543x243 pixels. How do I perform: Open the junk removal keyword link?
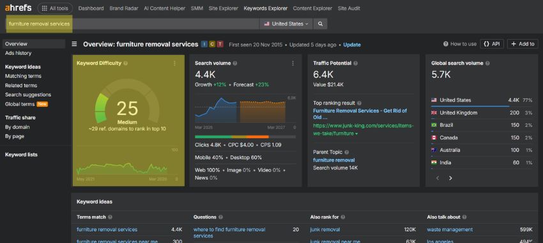[325, 230]
